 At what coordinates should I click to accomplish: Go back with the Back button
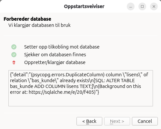pos(89,121)
